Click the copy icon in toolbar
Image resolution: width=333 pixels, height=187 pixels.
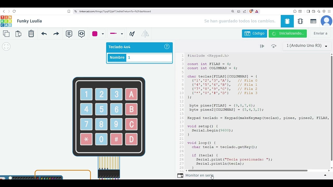point(6,34)
